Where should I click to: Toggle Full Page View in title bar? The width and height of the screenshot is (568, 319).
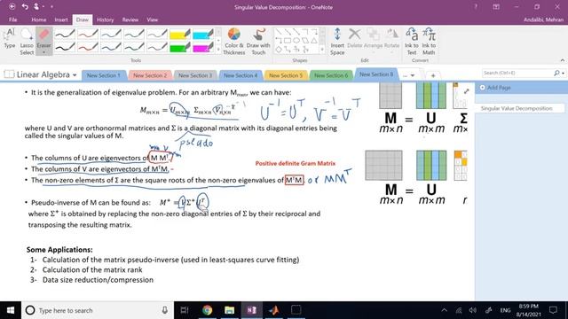tap(496, 6)
